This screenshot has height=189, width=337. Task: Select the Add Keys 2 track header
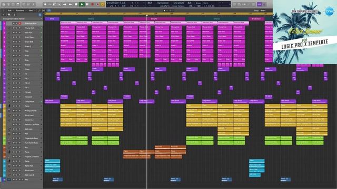click(25, 175)
